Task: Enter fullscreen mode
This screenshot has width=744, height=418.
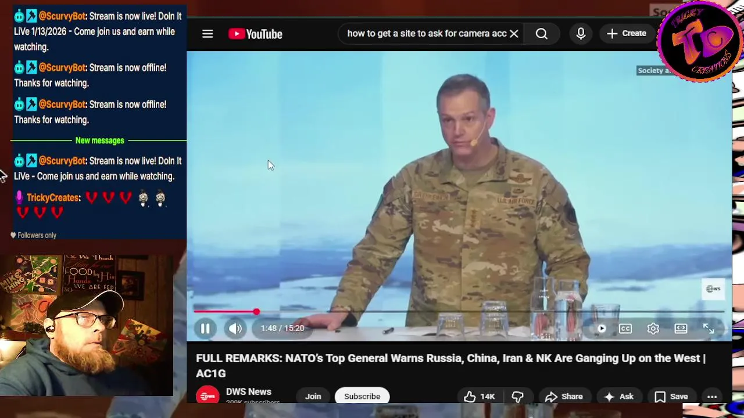Action: click(x=709, y=329)
